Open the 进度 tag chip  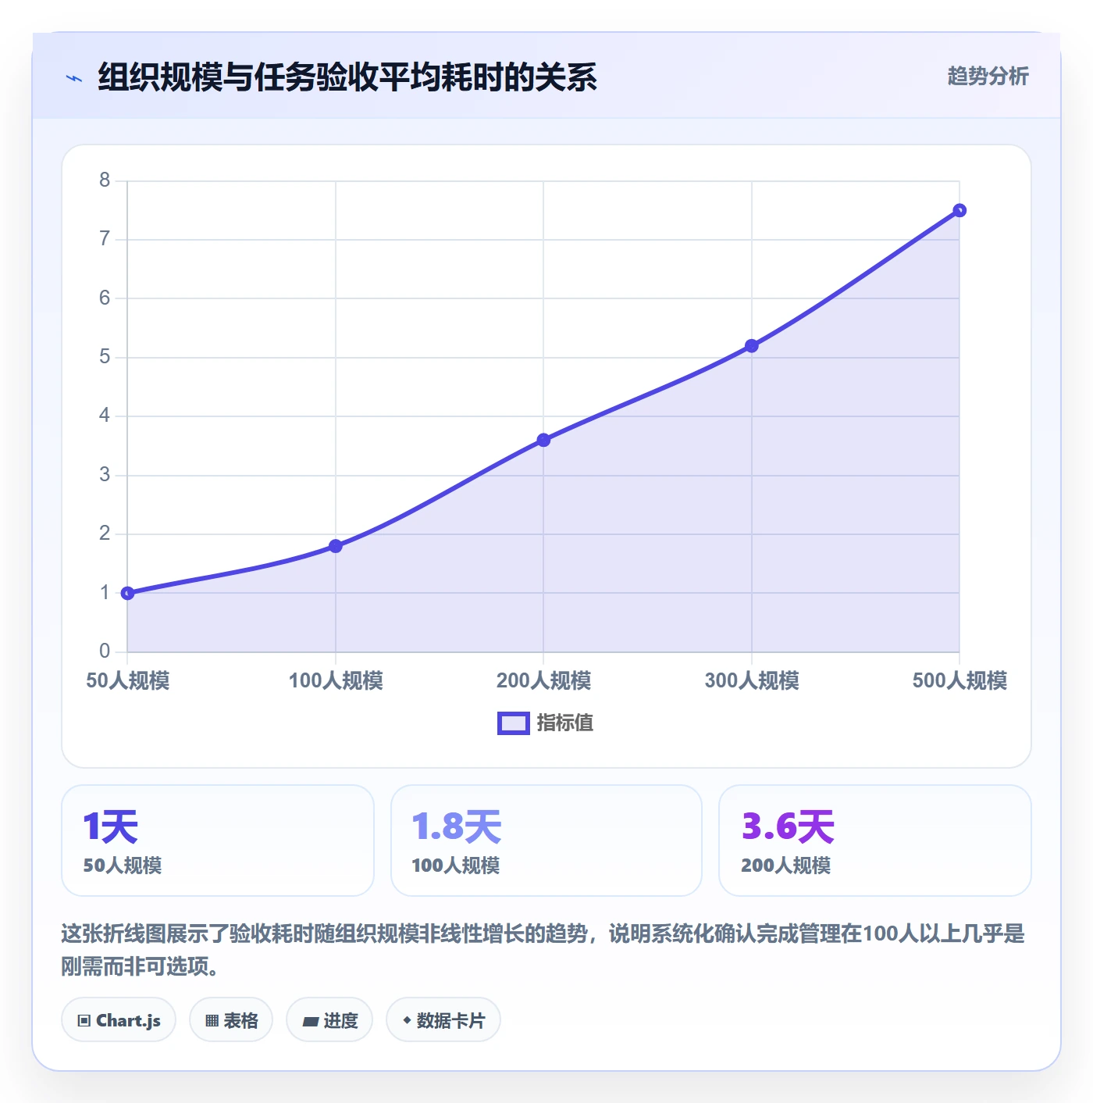pyautogui.click(x=329, y=1020)
